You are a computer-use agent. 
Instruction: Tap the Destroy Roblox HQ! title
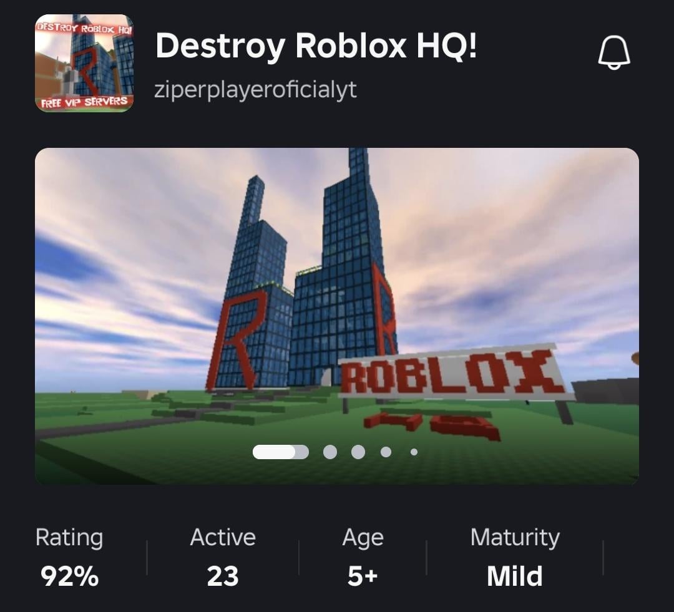pyautogui.click(x=316, y=45)
